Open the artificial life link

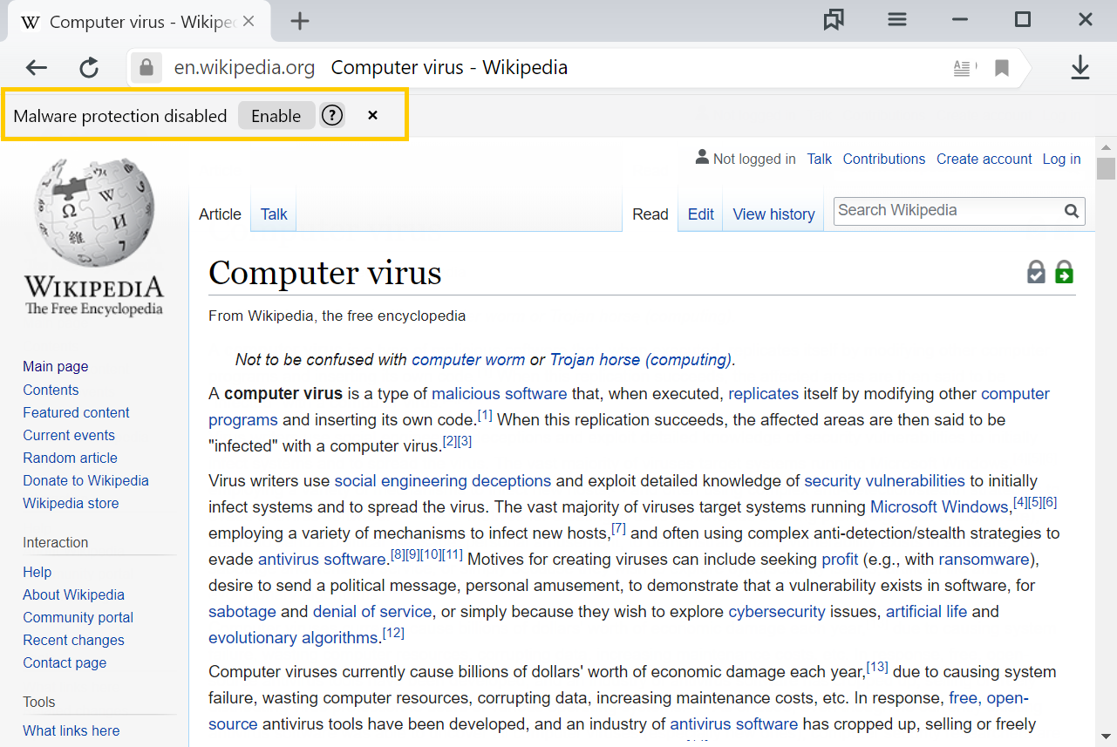[926, 612]
